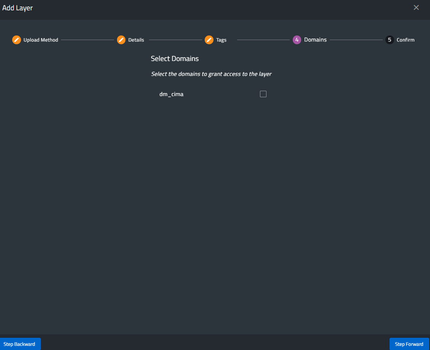
Task: Click the connector line between Tags and Domains
Action: click(263, 40)
